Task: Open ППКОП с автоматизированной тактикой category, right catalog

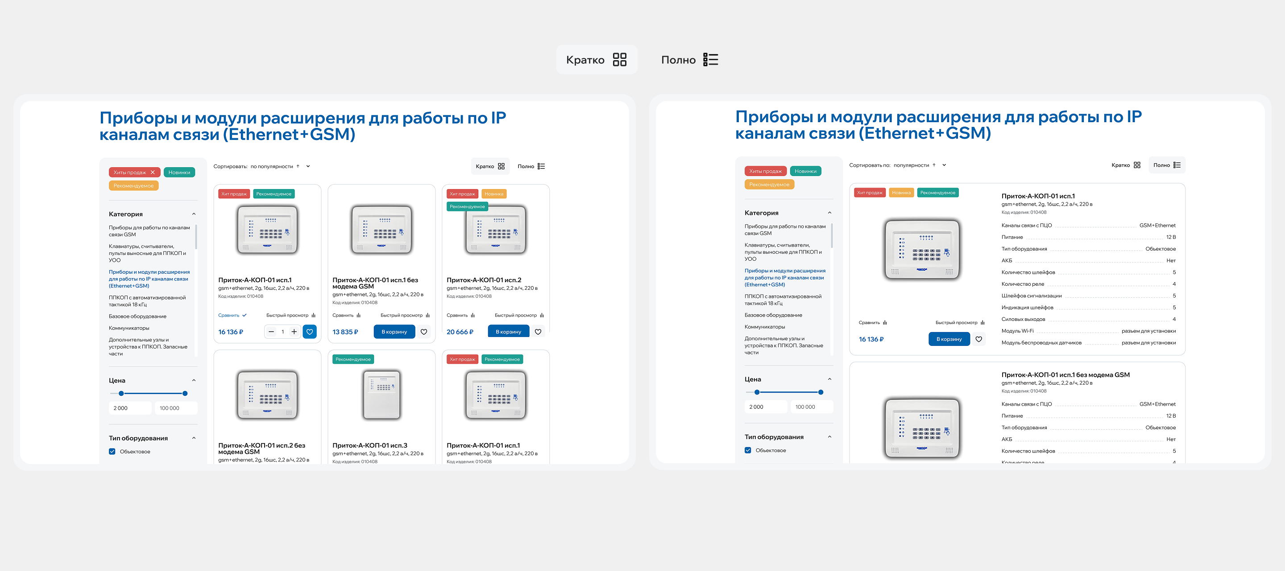Action: click(x=783, y=300)
